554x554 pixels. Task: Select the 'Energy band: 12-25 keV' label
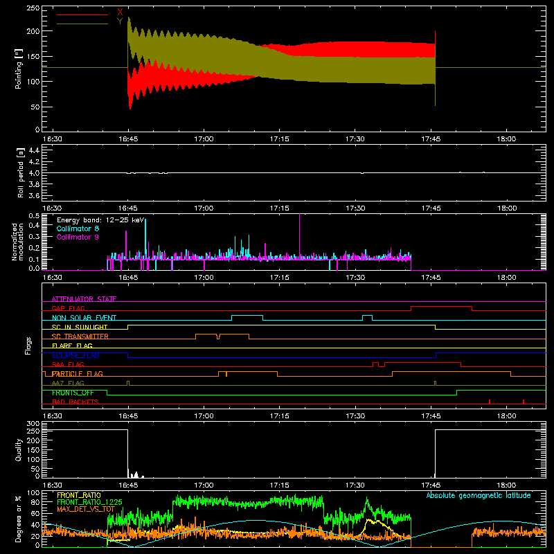(x=100, y=220)
